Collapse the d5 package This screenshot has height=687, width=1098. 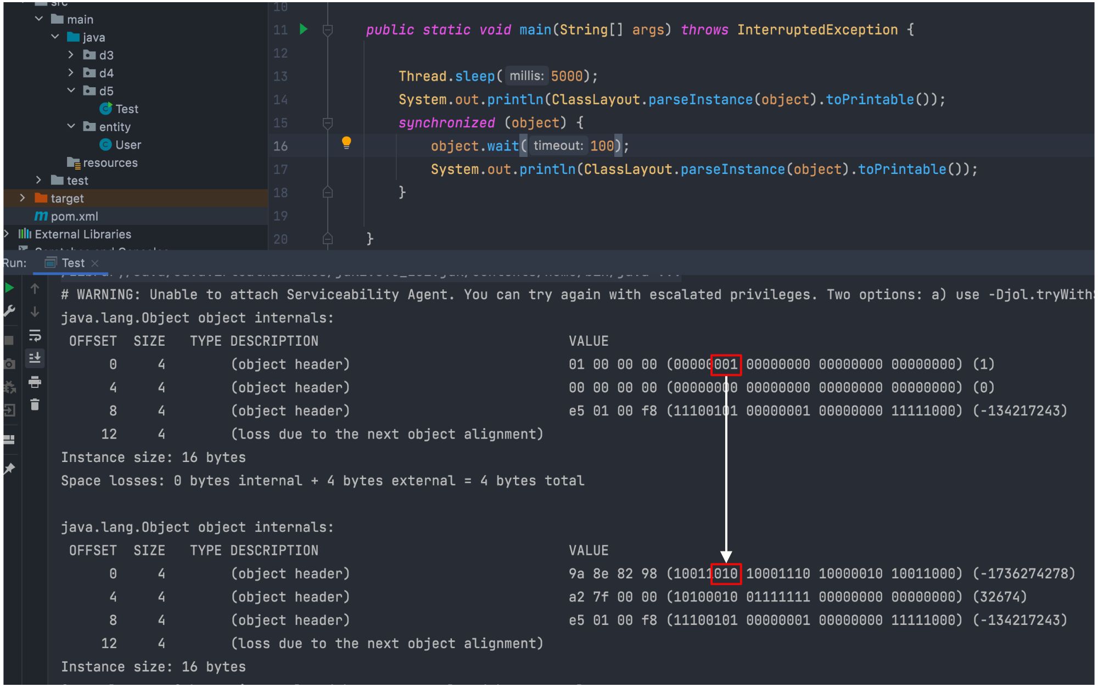[x=71, y=91]
